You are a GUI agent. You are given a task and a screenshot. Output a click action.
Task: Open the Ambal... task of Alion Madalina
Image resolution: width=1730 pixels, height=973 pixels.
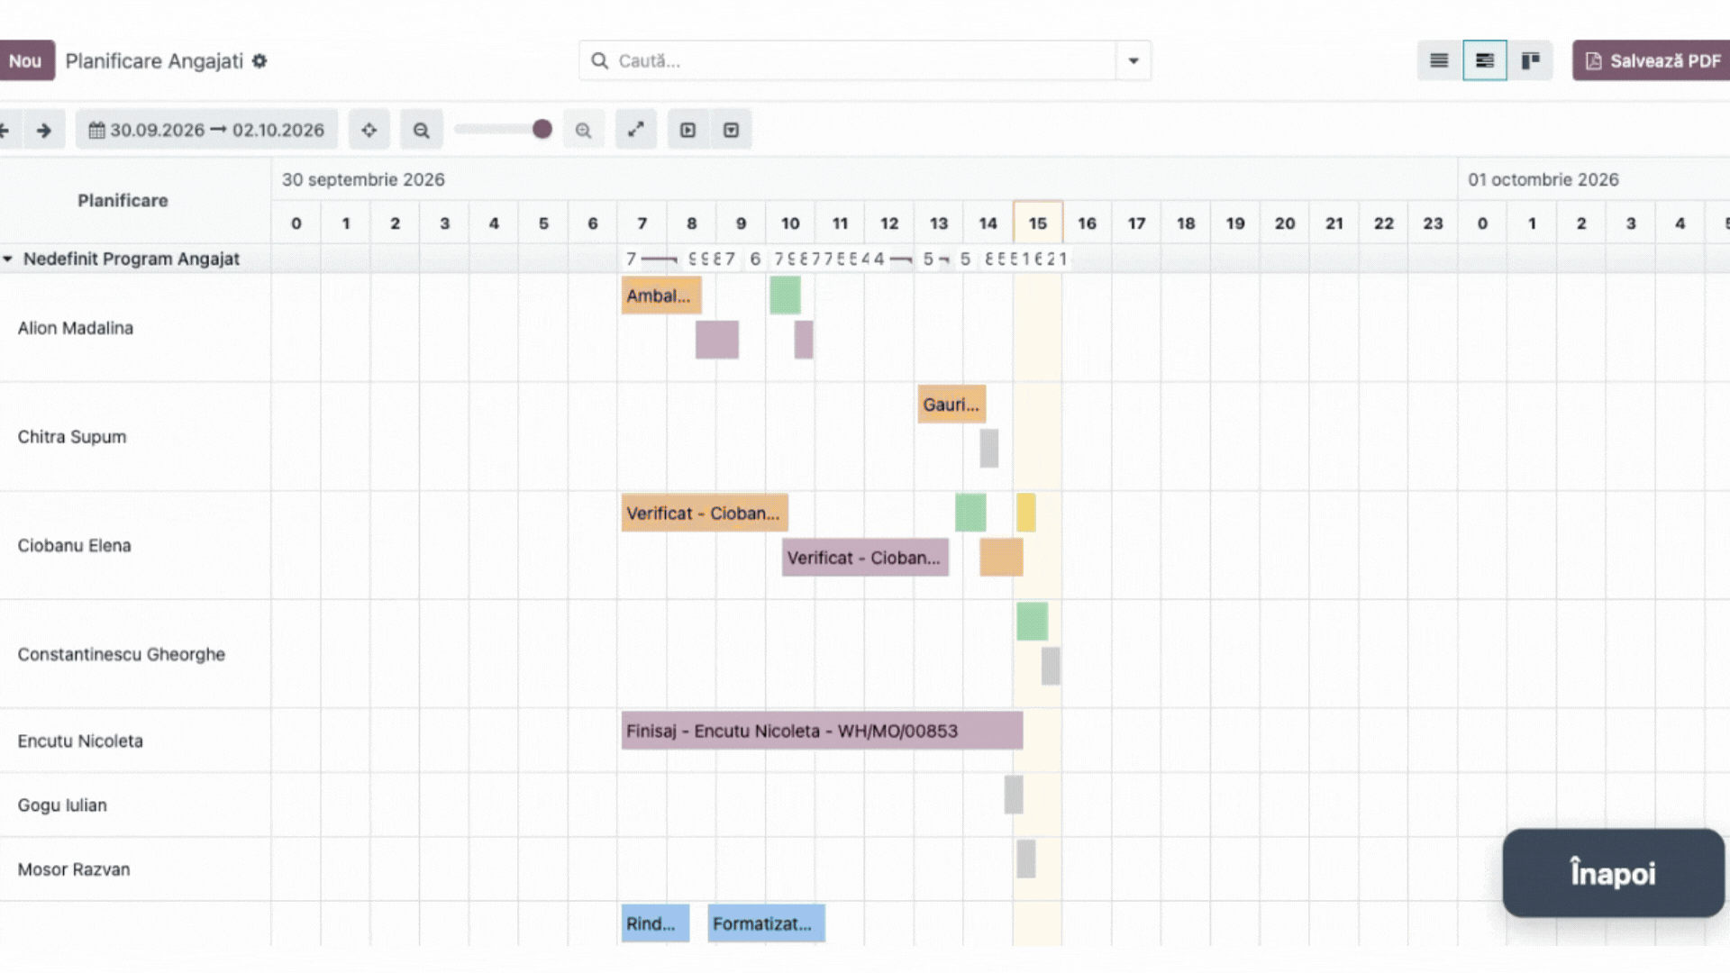[661, 296]
